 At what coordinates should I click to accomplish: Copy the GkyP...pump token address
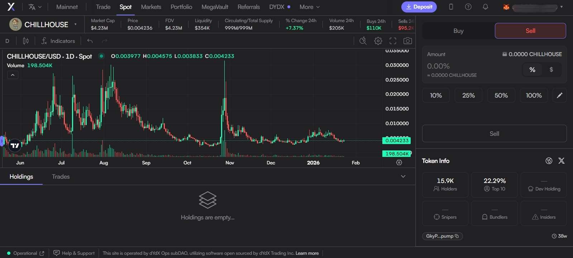tap(457, 236)
